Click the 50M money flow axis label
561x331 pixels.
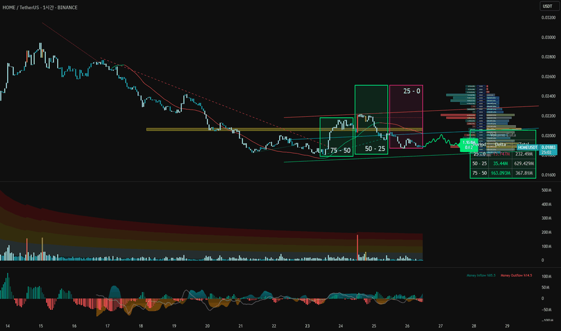tap(545, 287)
